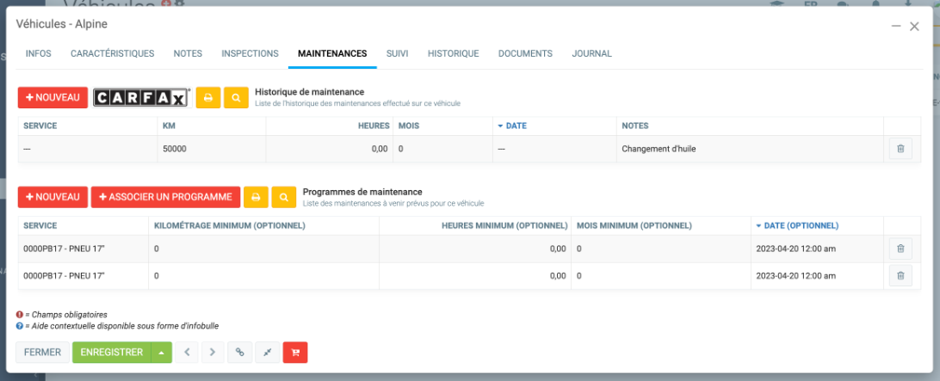This screenshot has height=381, width=940.
Task: Switch to the Inspections tab
Action: pos(250,53)
